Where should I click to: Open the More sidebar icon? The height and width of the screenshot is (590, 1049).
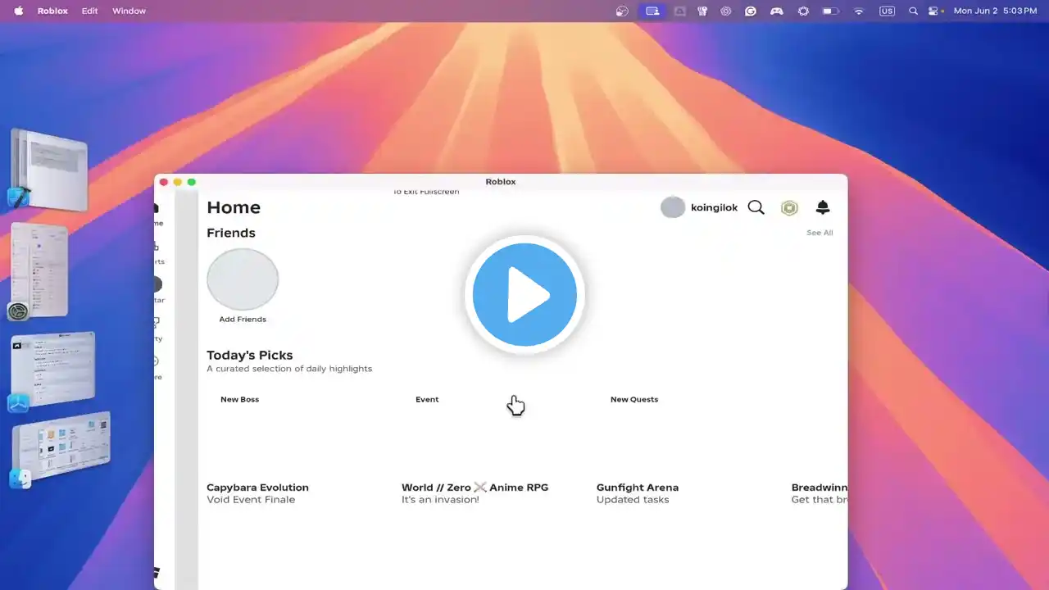157,361
